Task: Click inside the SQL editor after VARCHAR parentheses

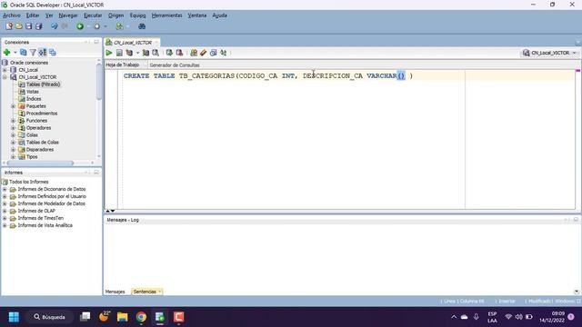Action: click(x=407, y=76)
